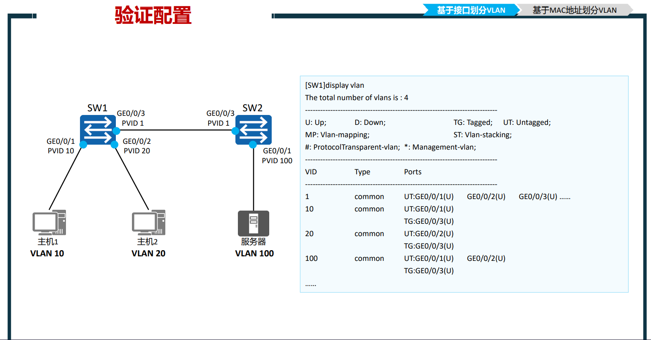This screenshot has width=651, height=340.
Task: Click the 'VLAN 20' label under 主机2
Action: (x=148, y=253)
